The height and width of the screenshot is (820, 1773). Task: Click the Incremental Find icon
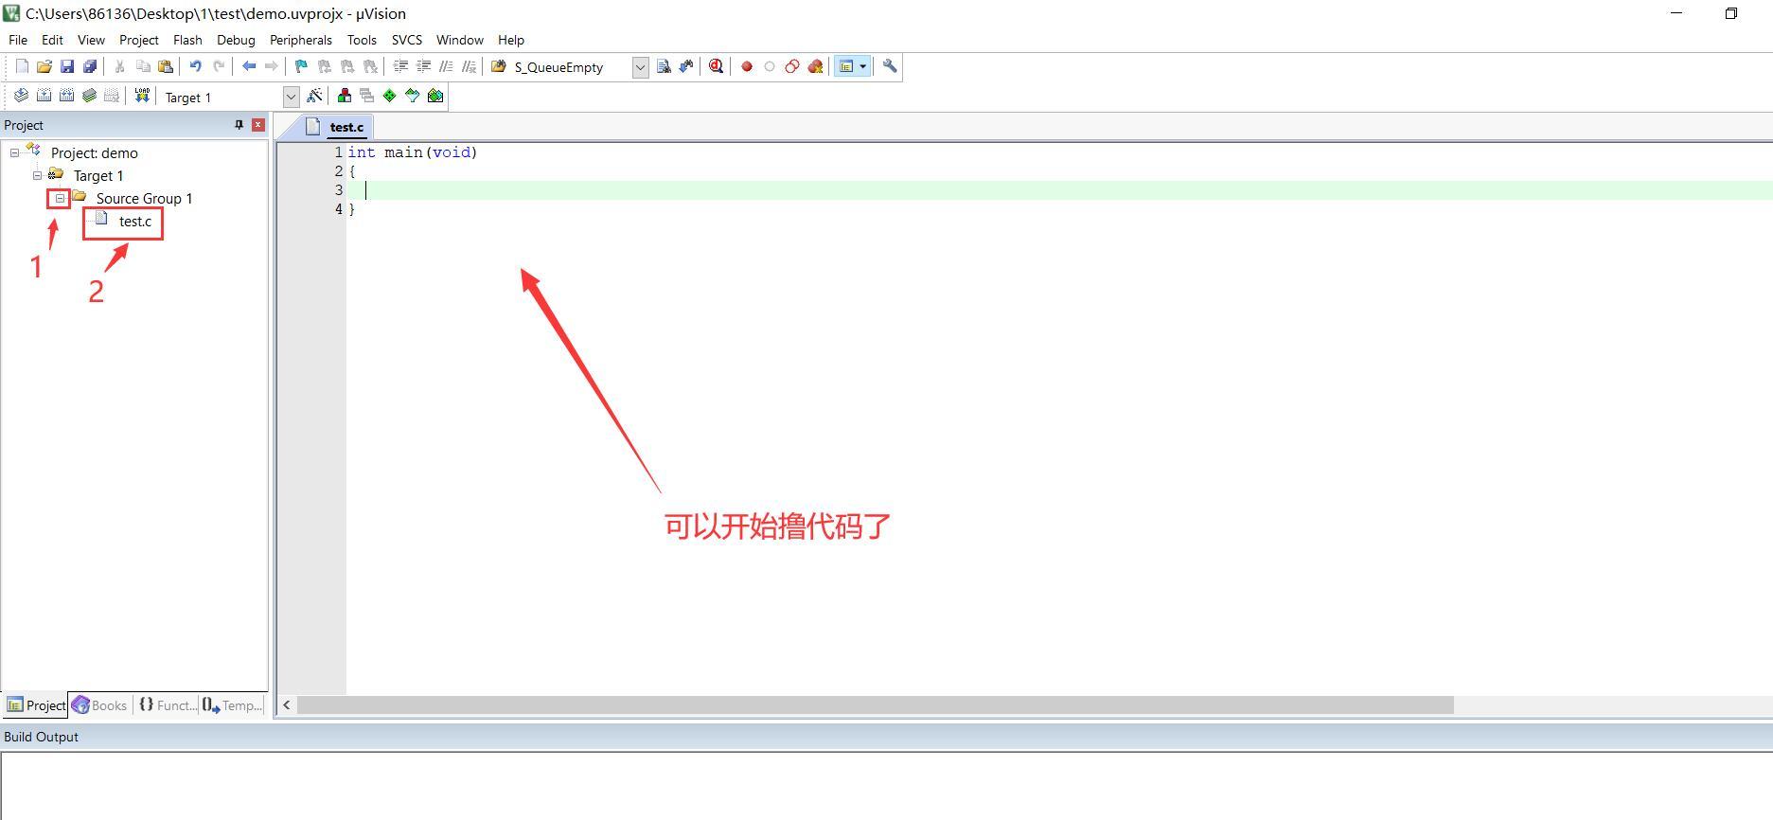pyautogui.click(x=686, y=66)
